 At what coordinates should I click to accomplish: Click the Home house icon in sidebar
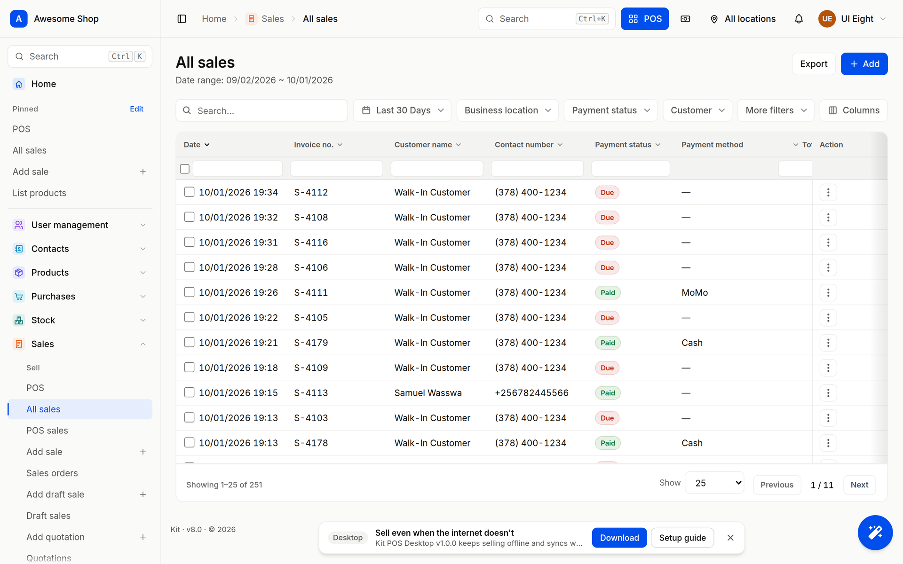point(19,84)
